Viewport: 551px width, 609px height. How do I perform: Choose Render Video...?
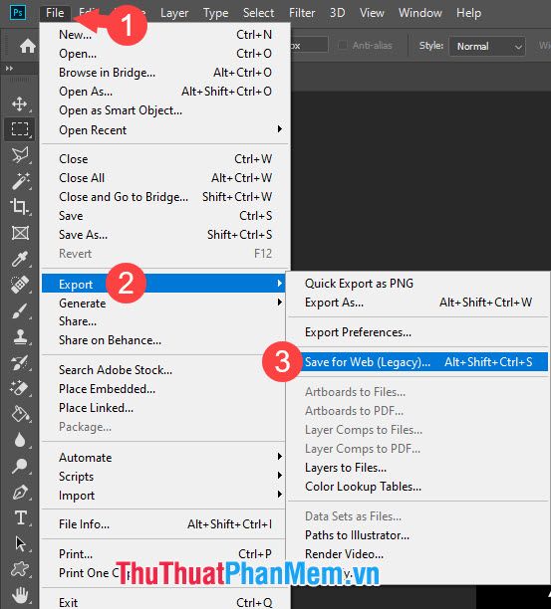tap(418, 554)
